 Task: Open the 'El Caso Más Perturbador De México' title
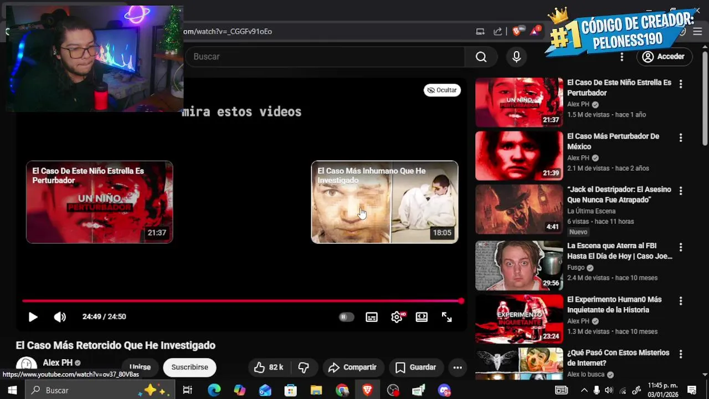point(613,141)
